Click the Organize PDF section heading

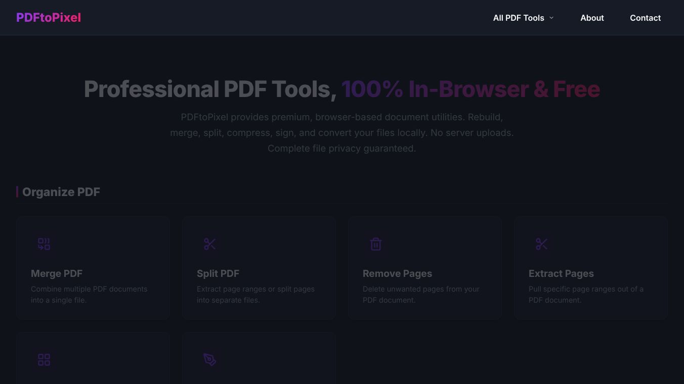click(x=61, y=192)
